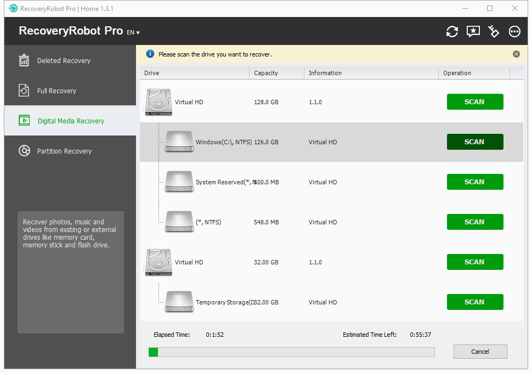
Task: Cancel the running scan
Action: (x=480, y=352)
